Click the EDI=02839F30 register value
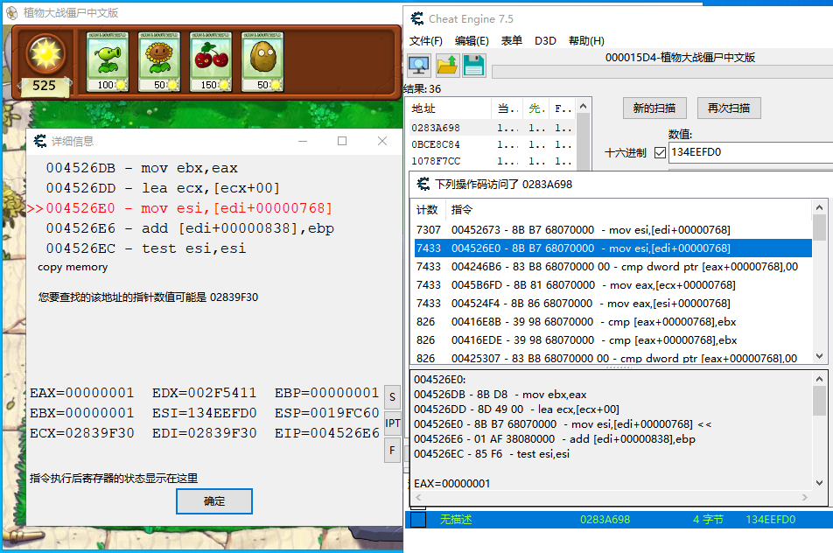 click(x=205, y=433)
